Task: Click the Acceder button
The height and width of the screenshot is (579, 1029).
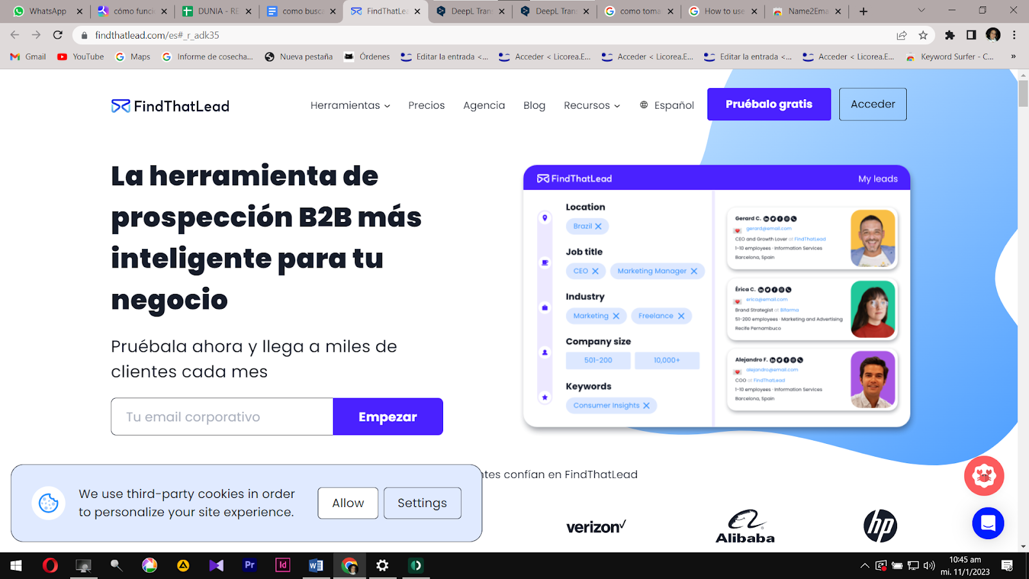Action: (873, 104)
